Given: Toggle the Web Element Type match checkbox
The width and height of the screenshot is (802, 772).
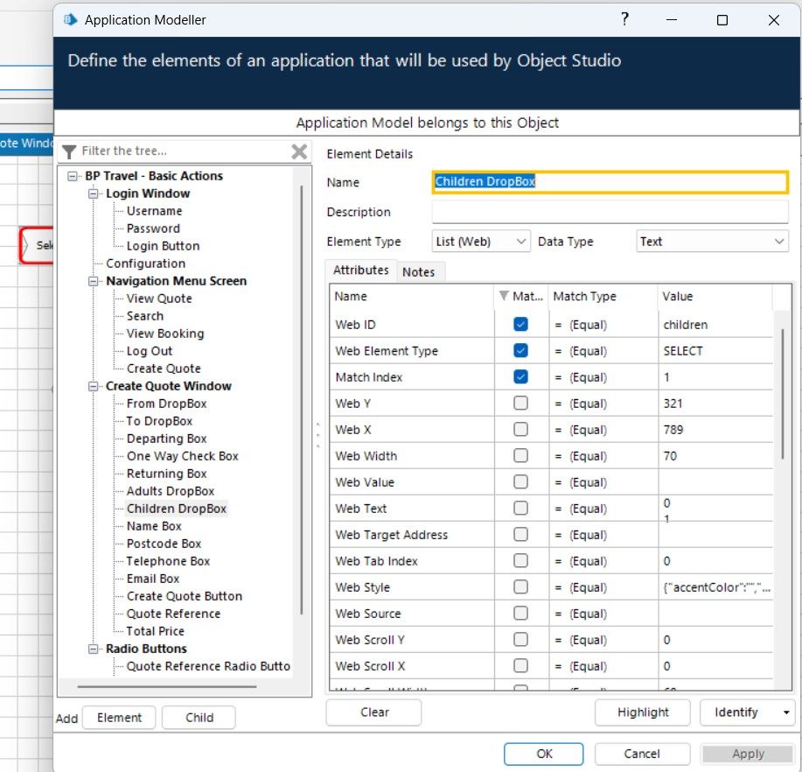Looking at the screenshot, I should [521, 351].
